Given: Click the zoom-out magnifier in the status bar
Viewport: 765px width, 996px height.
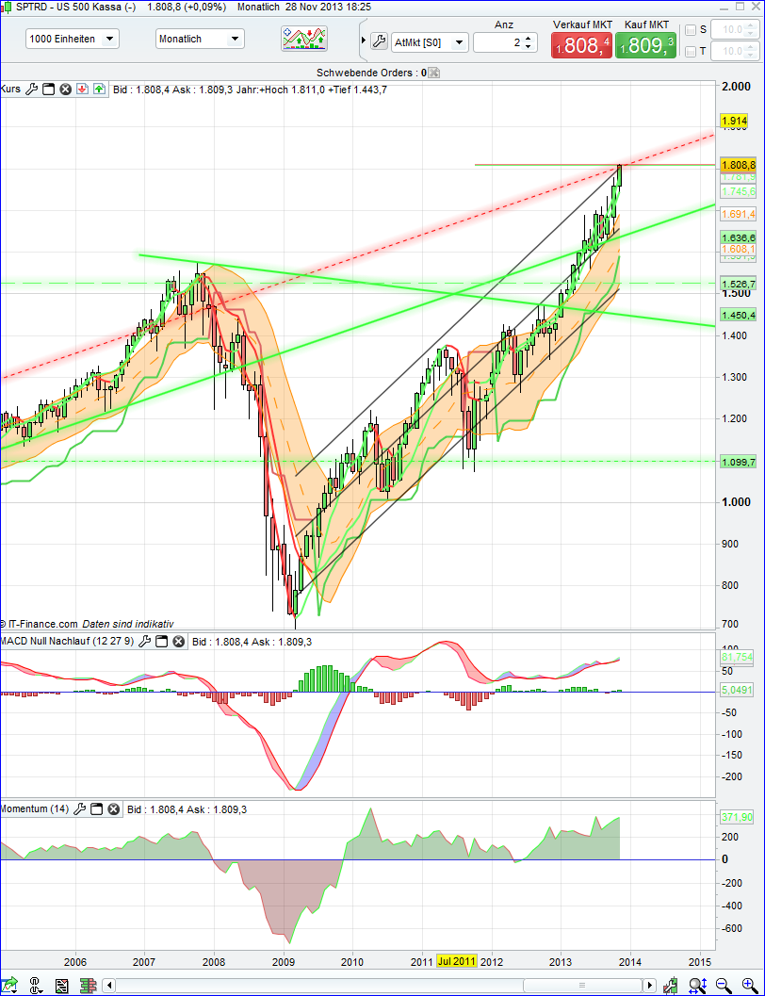Looking at the screenshot, I should click(x=720, y=985).
